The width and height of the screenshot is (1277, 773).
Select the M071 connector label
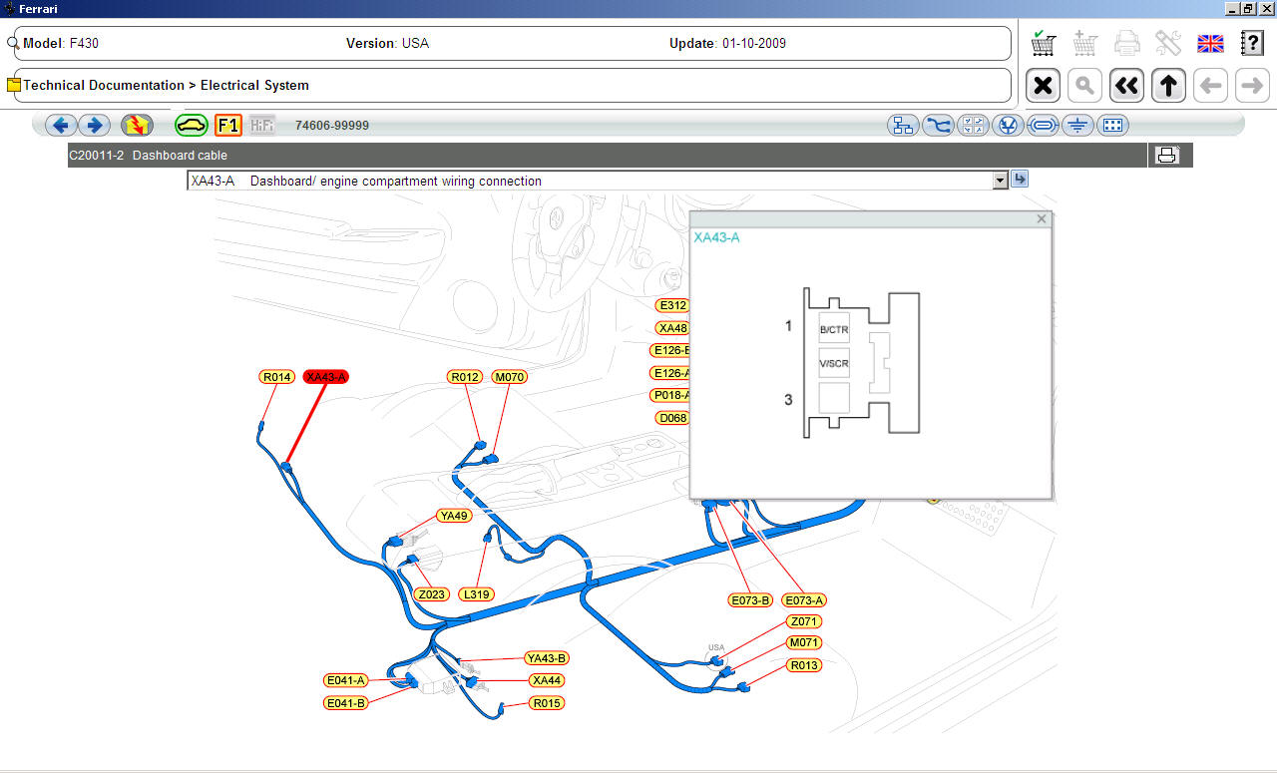click(x=804, y=643)
